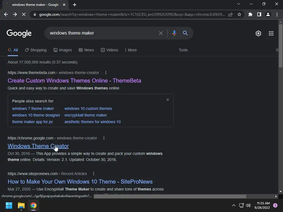Search for theme maker app for pc
The width and height of the screenshot is (283, 212).
(33, 122)
